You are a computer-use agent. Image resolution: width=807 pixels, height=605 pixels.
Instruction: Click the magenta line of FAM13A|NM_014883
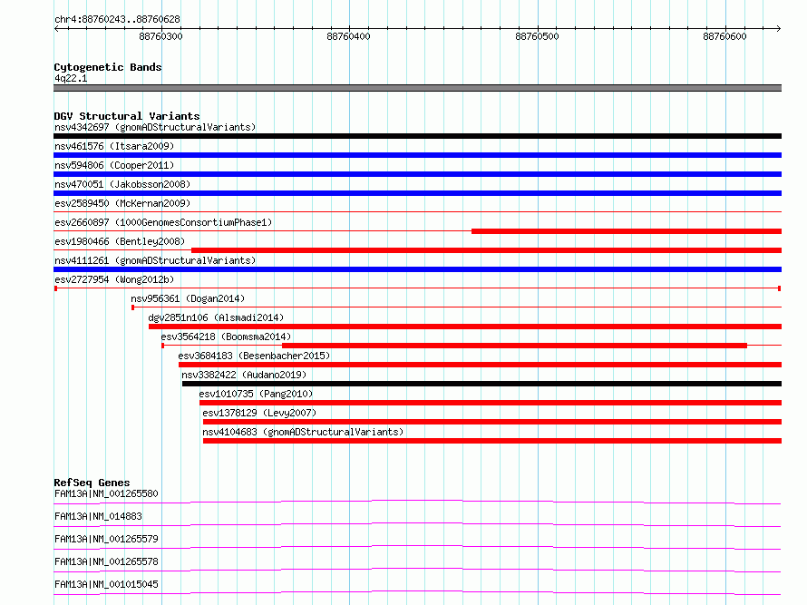(x=417, y=524)
